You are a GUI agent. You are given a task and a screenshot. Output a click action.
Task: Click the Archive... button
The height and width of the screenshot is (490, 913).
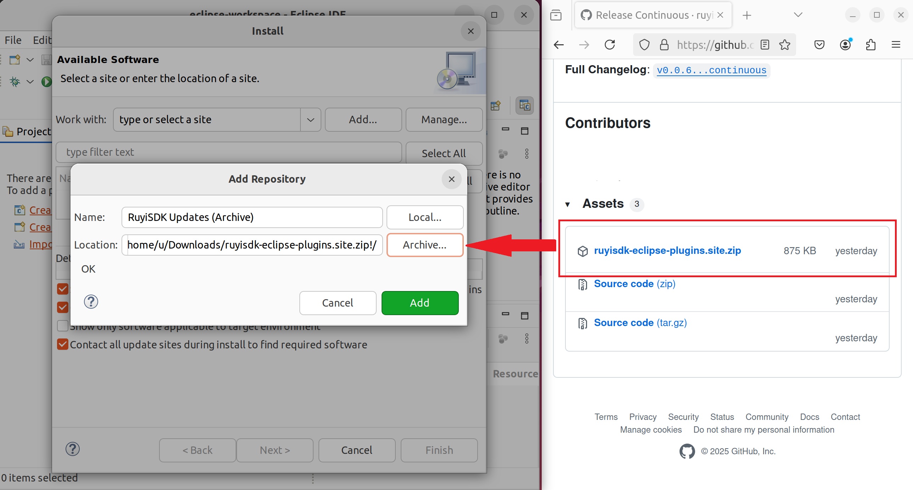pos(424,245)
